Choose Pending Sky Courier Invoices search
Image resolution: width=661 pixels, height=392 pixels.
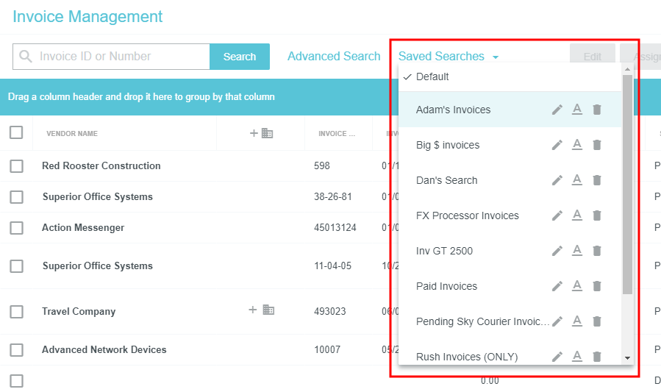(482, 321)
